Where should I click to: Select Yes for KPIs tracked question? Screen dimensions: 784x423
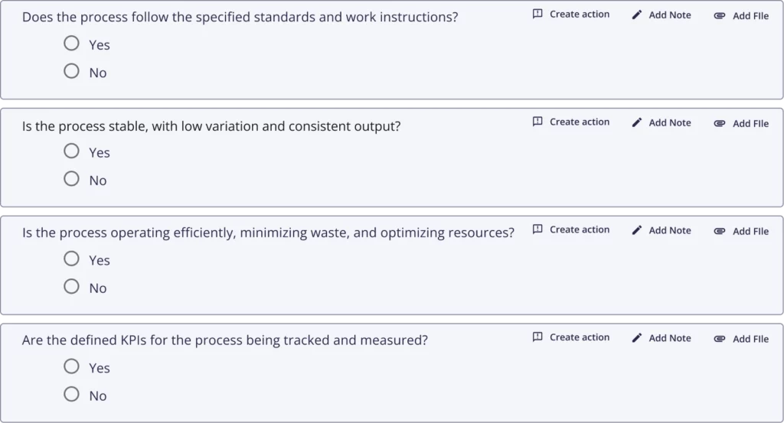[71, 366]
